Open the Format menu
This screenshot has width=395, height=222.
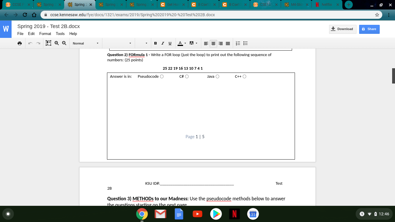[x=45, y=34]
